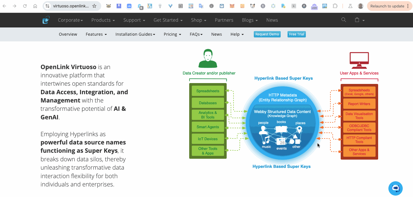Expand the Shop menu
Screen dimensions: 413x197
coord(199,20)
